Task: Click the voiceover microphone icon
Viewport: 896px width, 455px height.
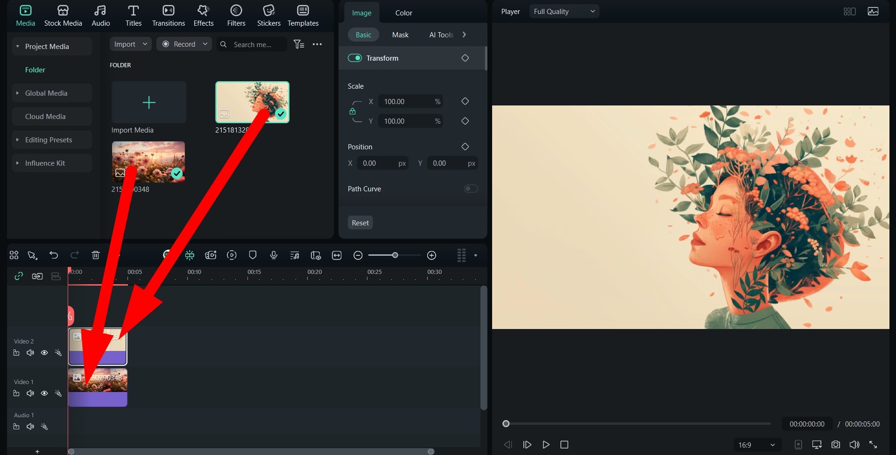Action: (274, 255)
